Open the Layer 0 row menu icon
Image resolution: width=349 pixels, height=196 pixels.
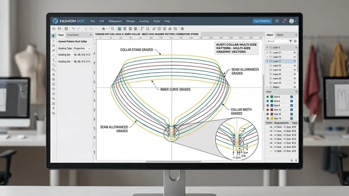pyautogui.click(x=296, y=48)
